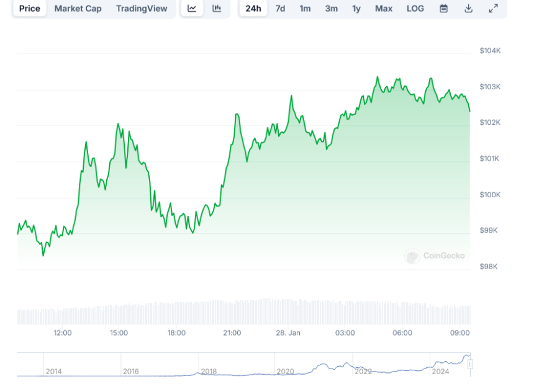Expand chart to fullscreen
Screen dimensions: 534x389
point(493,9)
